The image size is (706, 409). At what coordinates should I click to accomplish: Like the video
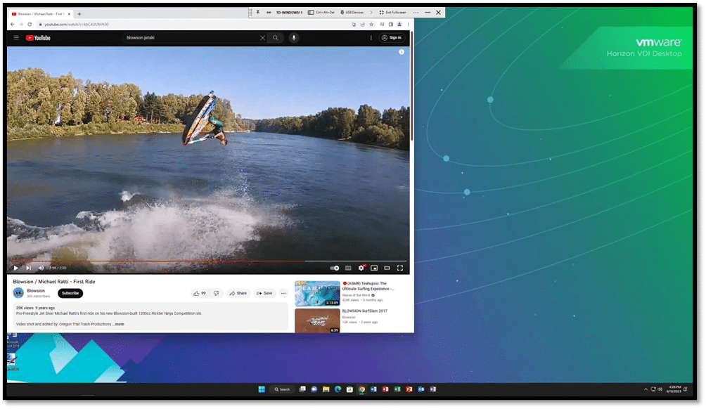(200, 293)
